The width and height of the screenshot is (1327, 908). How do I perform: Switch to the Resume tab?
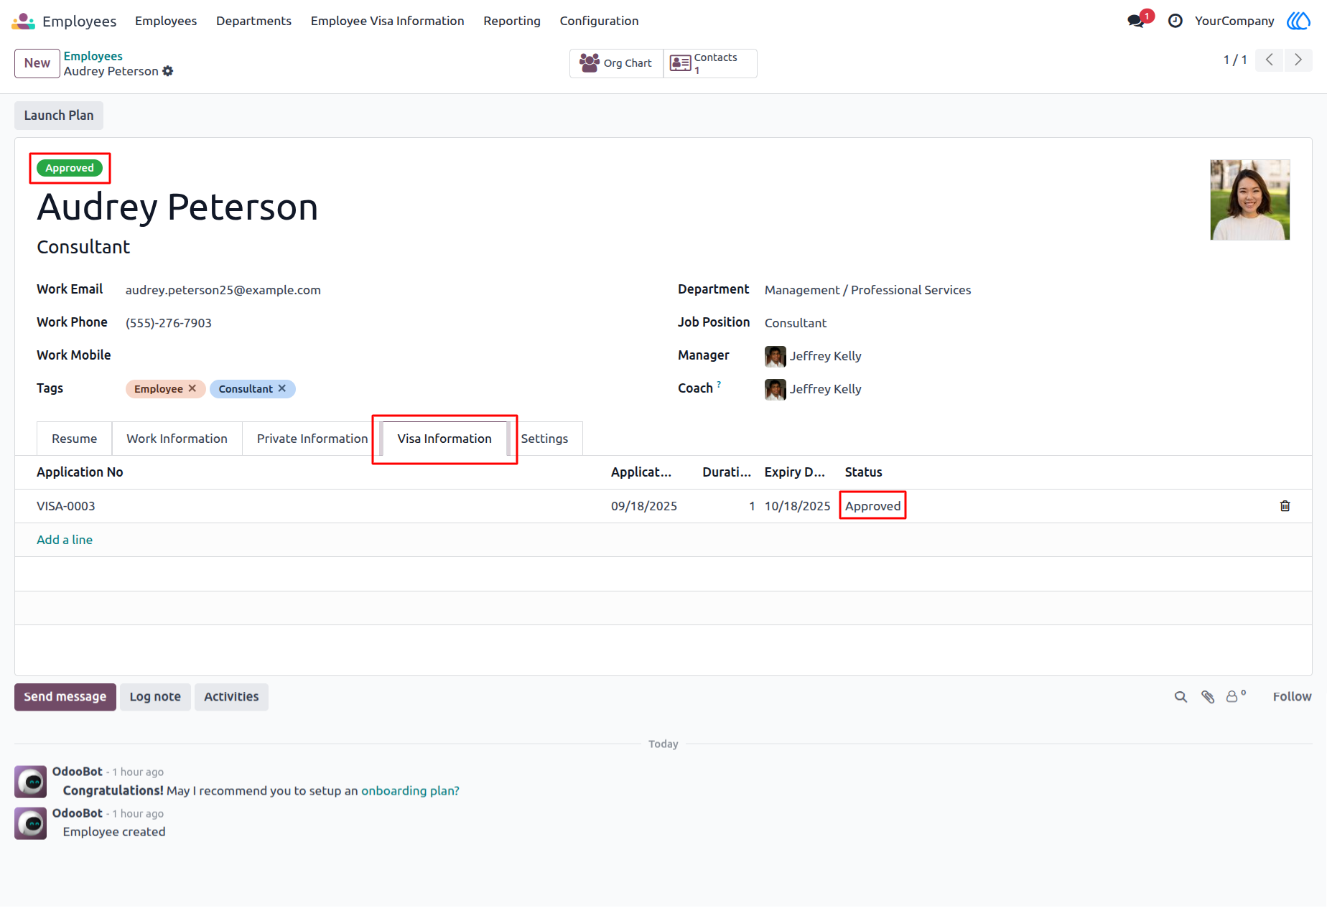pos(74,439)
